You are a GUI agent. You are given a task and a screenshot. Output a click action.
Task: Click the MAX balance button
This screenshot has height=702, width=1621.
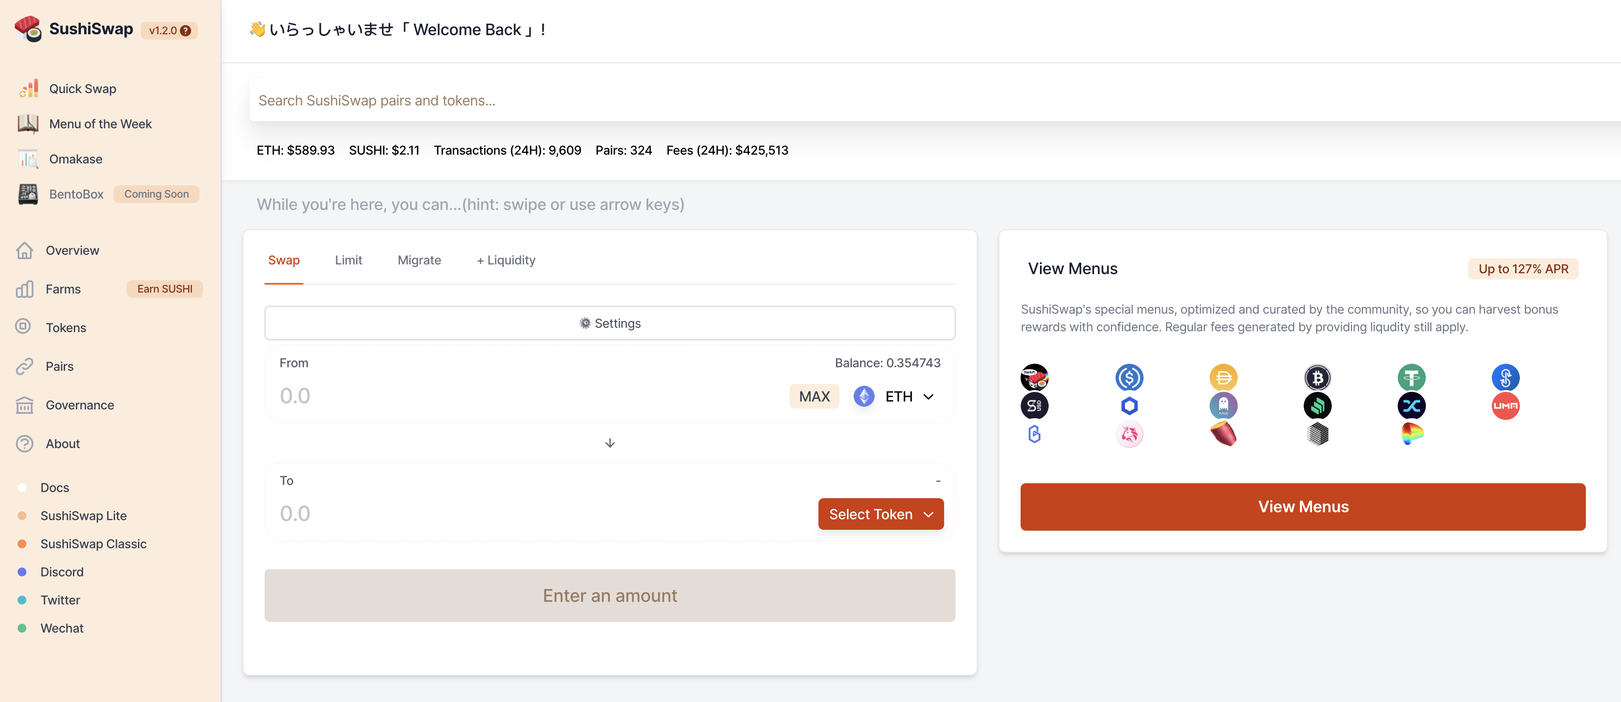(x=814, y=396)
